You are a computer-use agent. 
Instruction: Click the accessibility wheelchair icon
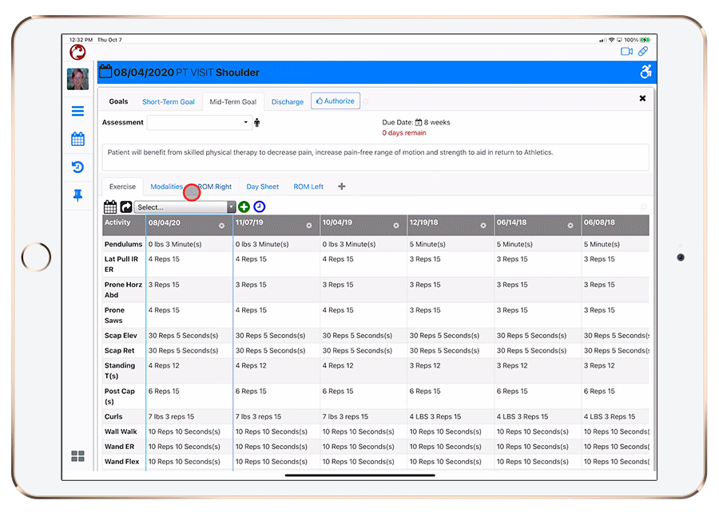(646, 72)
